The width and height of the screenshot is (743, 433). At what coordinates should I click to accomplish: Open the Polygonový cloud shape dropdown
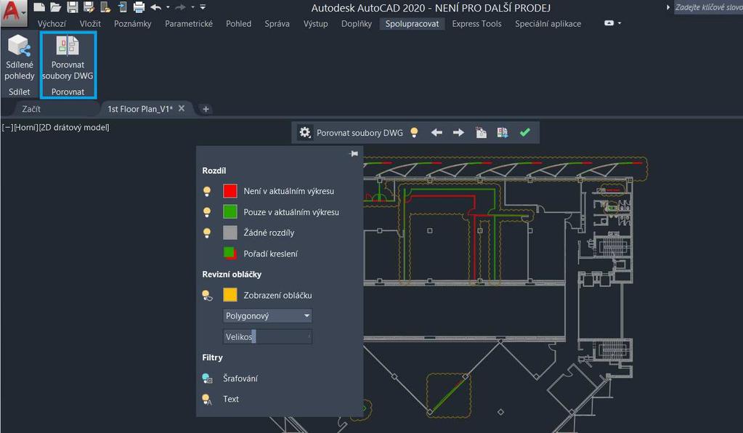267,315
